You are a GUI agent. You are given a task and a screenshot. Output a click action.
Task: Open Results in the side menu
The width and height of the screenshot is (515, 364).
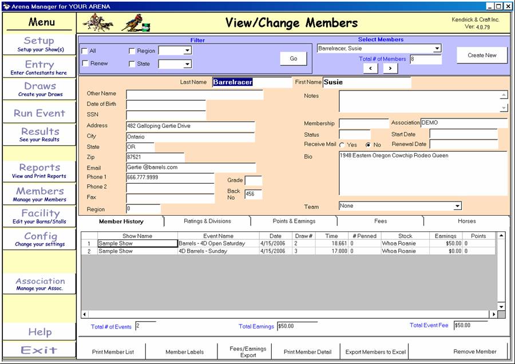tap(39, 134)
